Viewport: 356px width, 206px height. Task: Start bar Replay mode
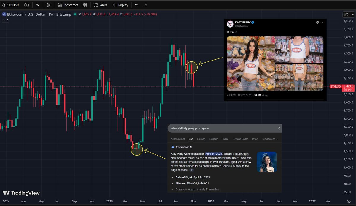coord(120,5)
